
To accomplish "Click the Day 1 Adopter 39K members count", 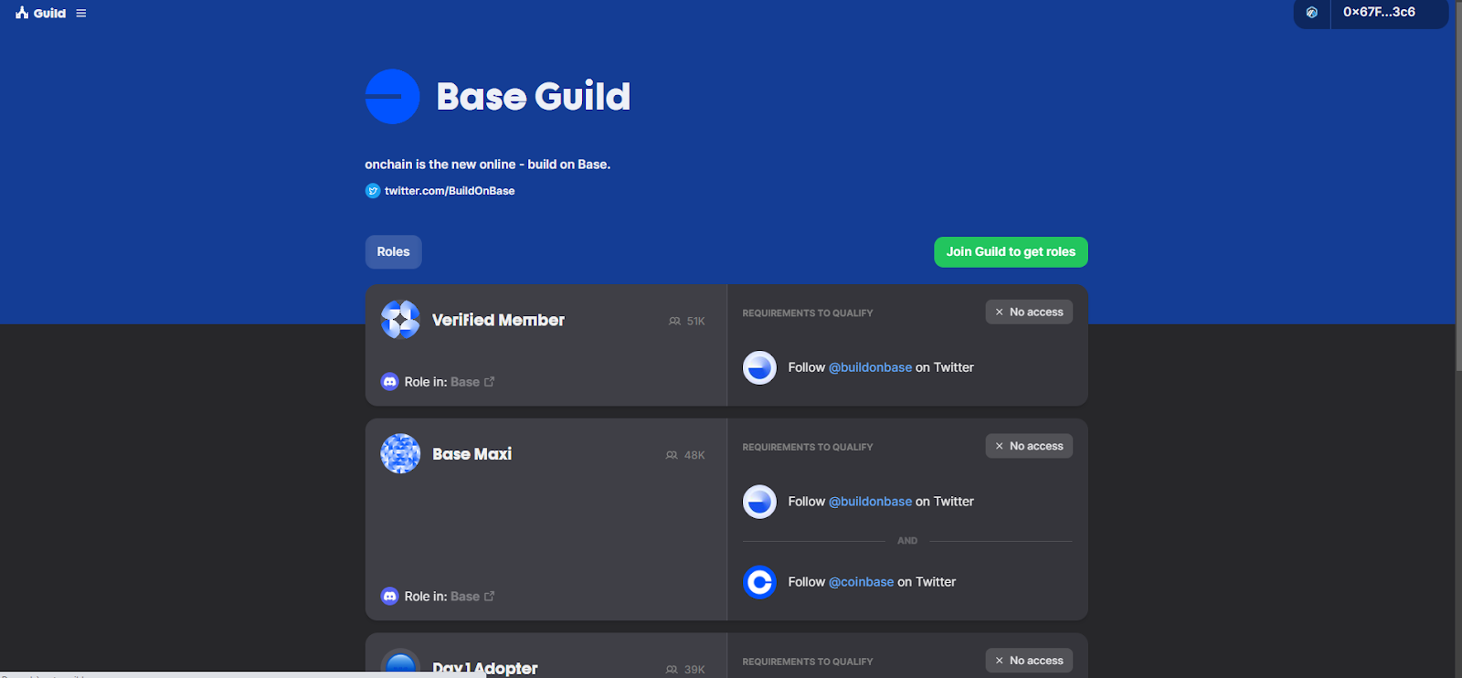I will 685,670.
